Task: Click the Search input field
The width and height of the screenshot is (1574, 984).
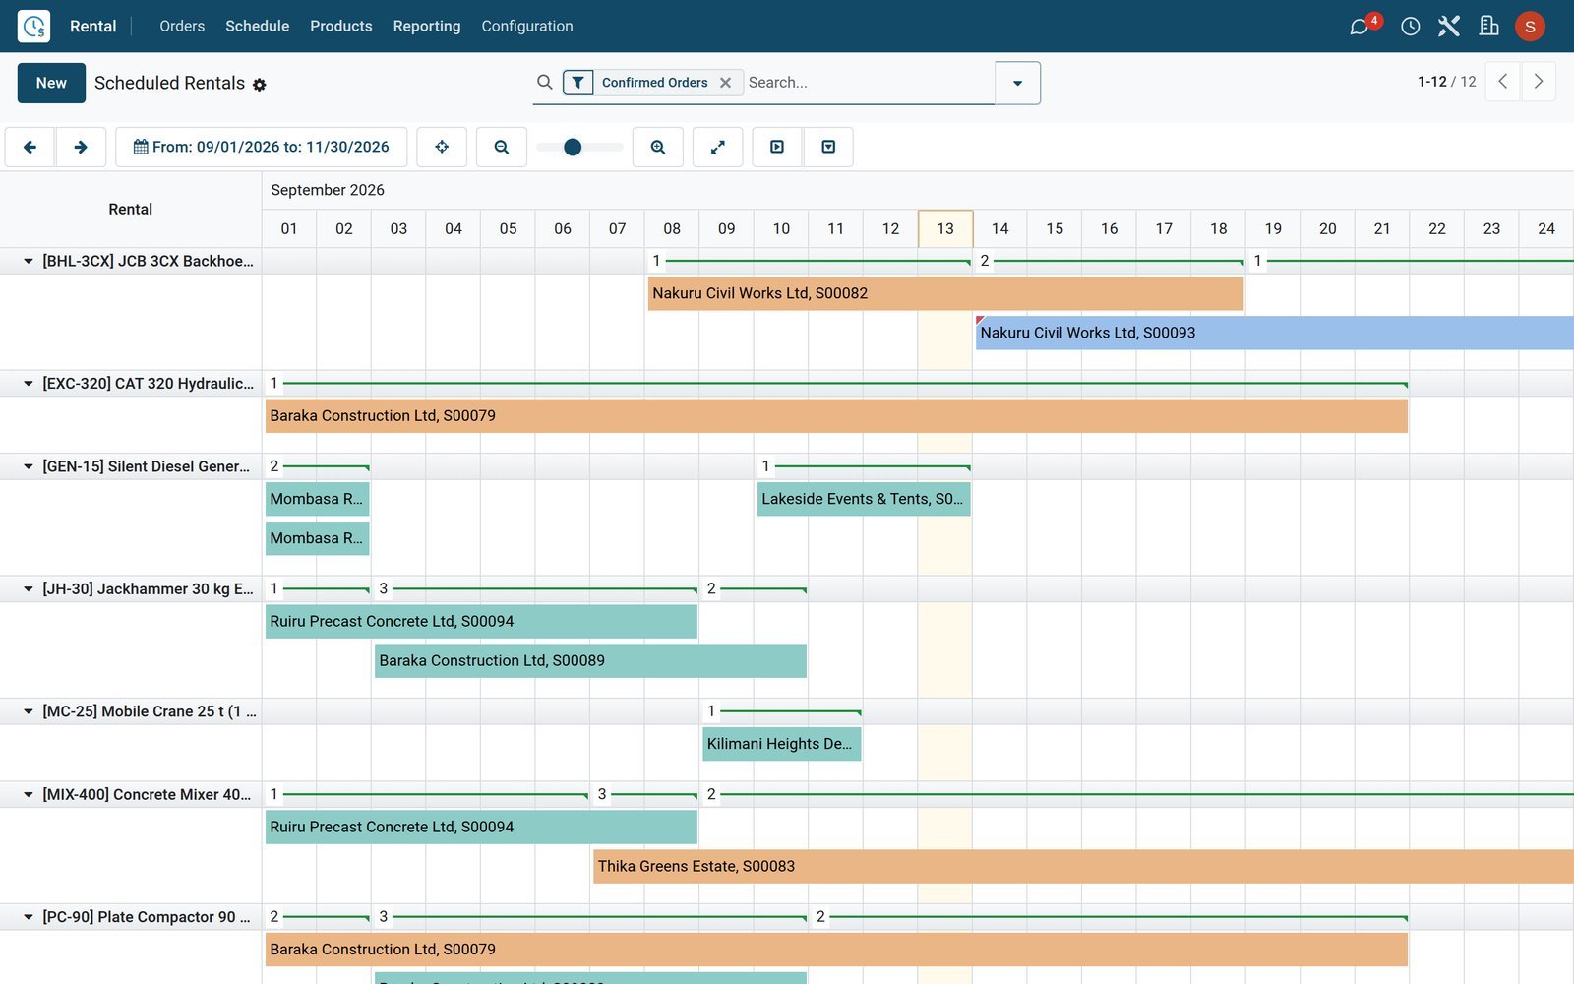Action: 868,83
